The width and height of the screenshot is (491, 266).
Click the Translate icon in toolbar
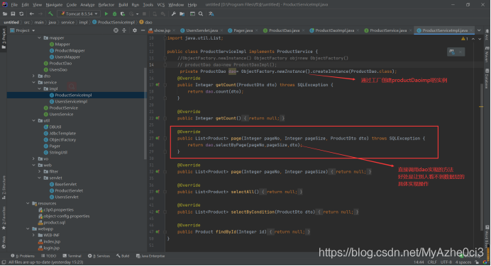click(x=211, y=13)
